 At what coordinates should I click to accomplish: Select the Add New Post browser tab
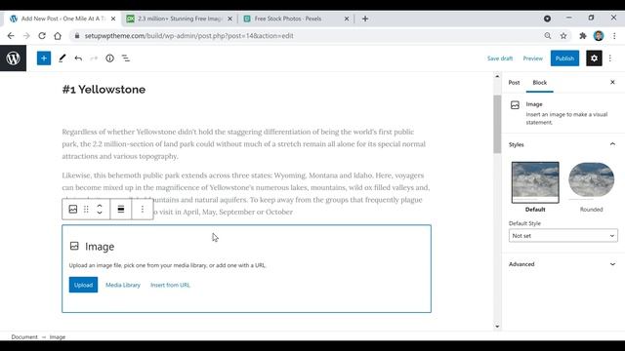(x=62, y=19)
